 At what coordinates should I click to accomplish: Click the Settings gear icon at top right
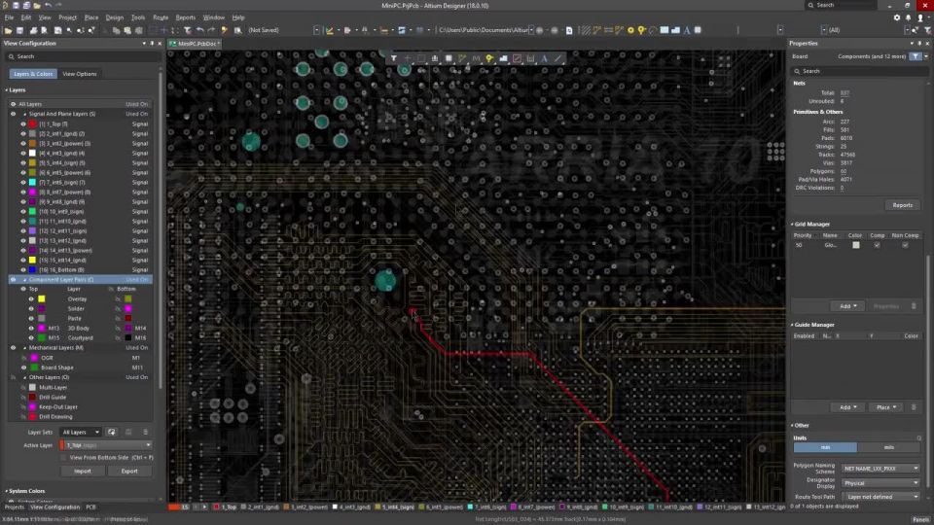pos(897,17)
